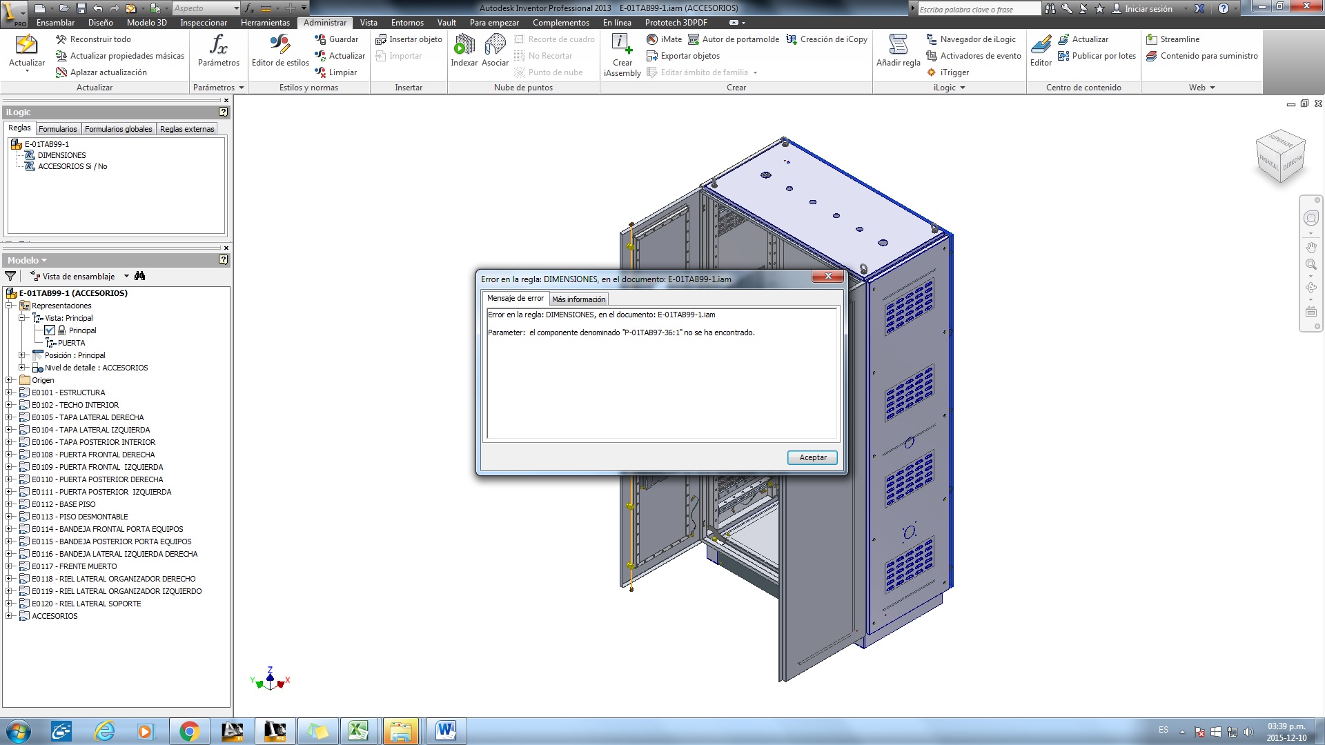
Task: Open Vista de ensamblaje dropdown
Action: [x=126, y=277]
